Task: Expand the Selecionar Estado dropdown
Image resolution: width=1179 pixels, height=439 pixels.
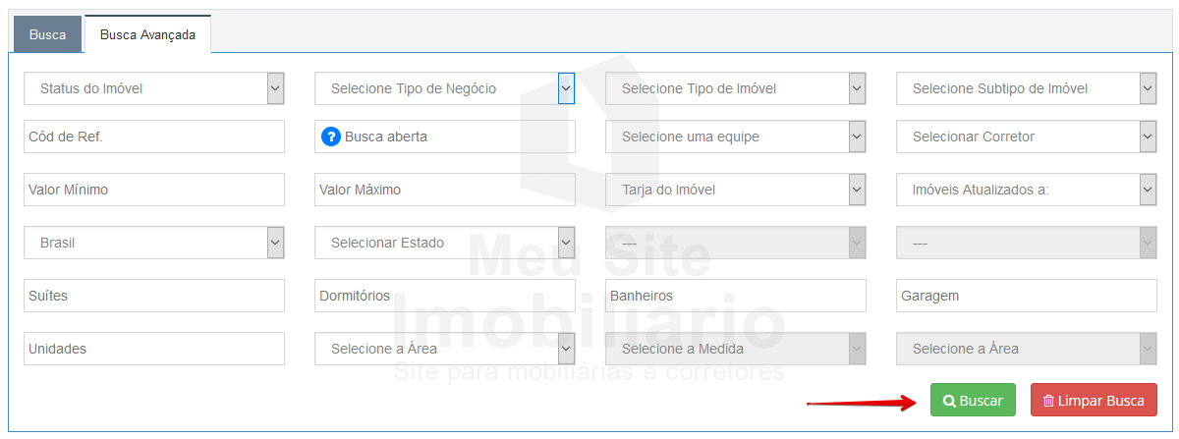Action: [444, 243]
